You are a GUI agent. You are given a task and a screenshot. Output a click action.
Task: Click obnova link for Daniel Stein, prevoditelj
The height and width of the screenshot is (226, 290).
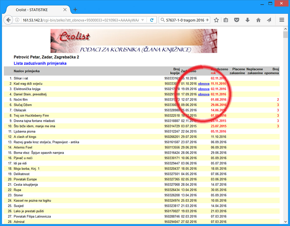[204, 94]
